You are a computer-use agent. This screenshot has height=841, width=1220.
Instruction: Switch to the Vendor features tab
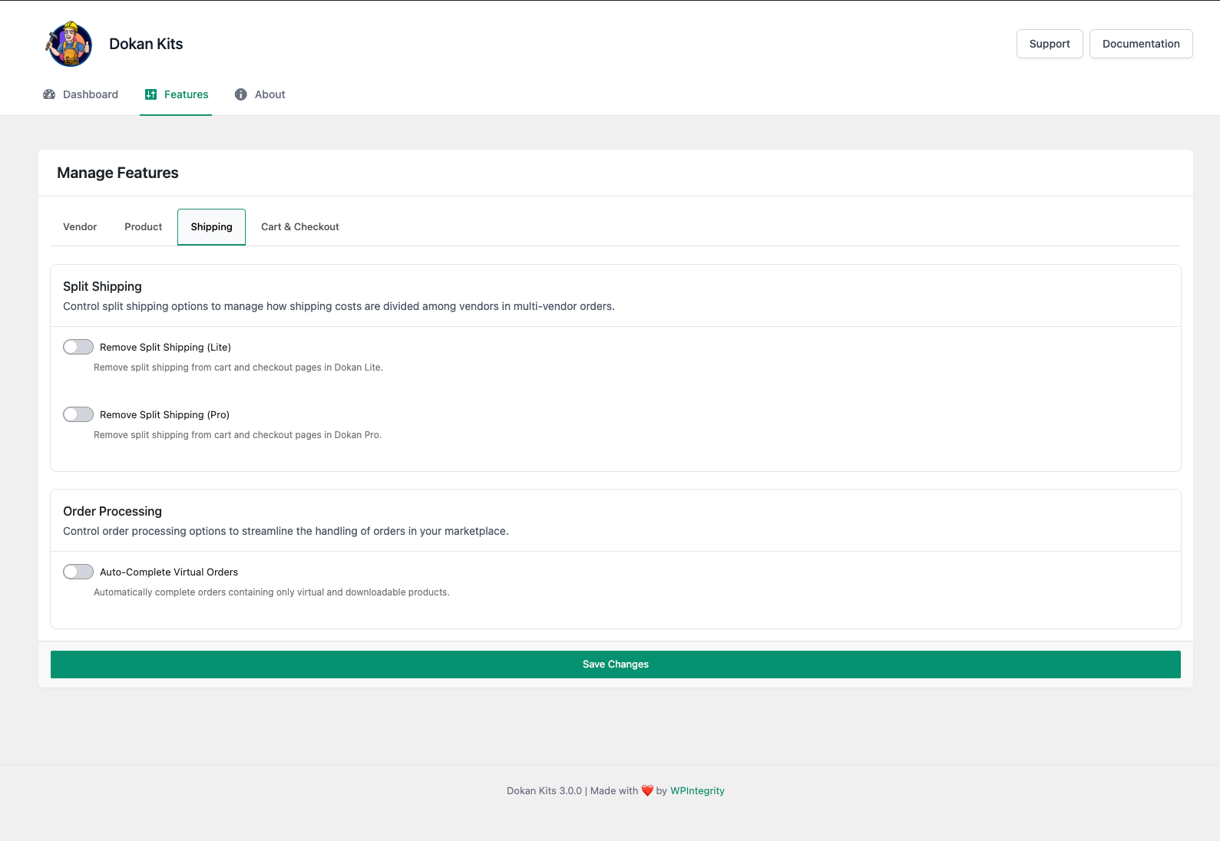click(x=80, y=227)
